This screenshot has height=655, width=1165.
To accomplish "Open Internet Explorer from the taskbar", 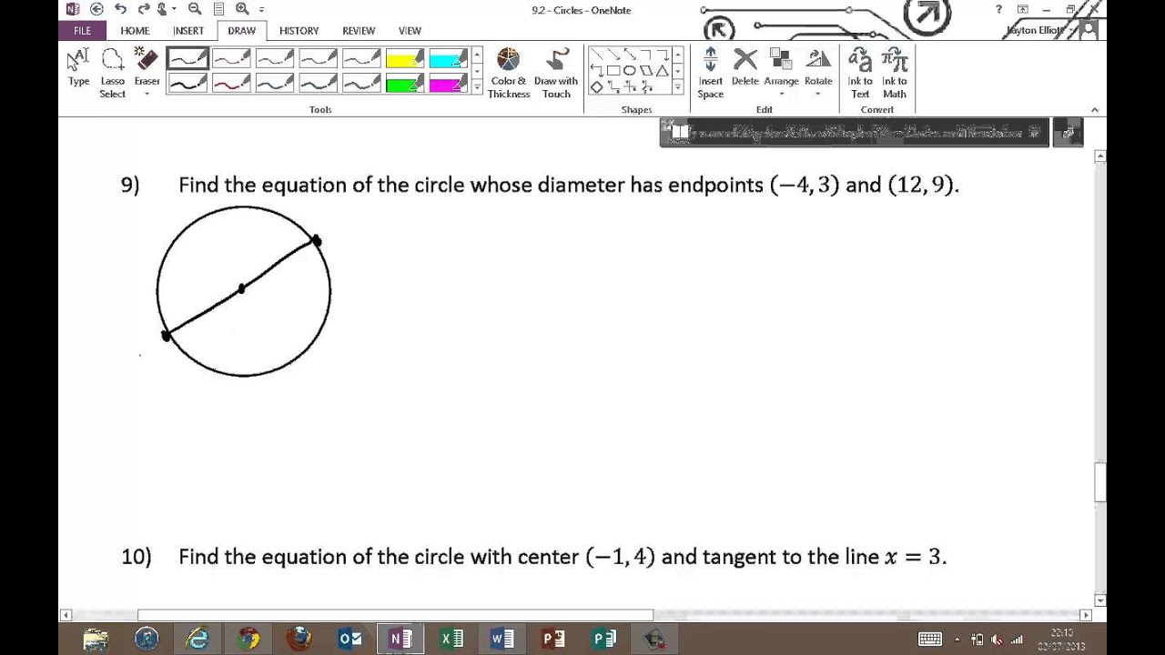I will [x=198, y=639].
